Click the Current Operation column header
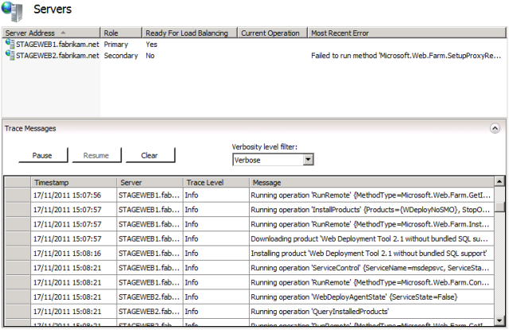 click(x=271, y=33)
